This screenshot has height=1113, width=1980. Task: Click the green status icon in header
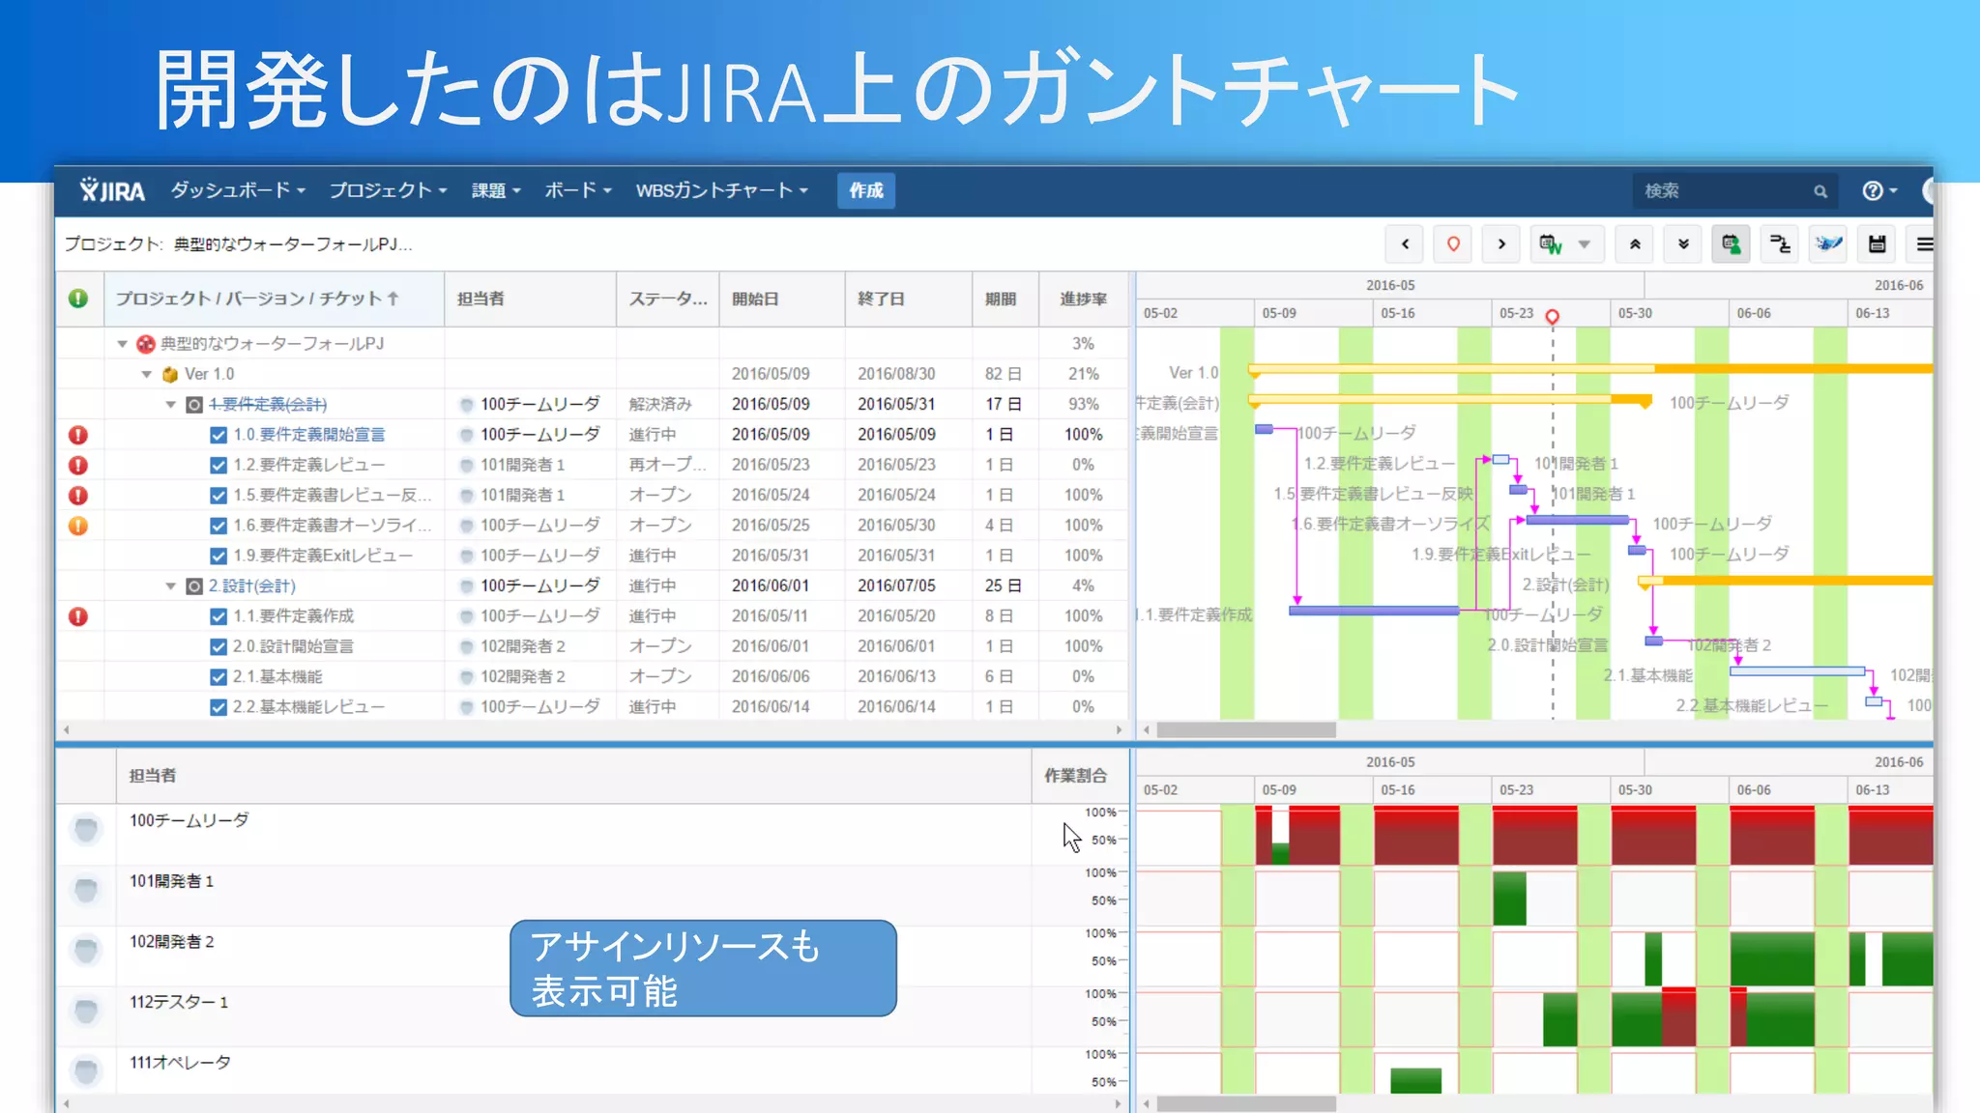(78, 299)
